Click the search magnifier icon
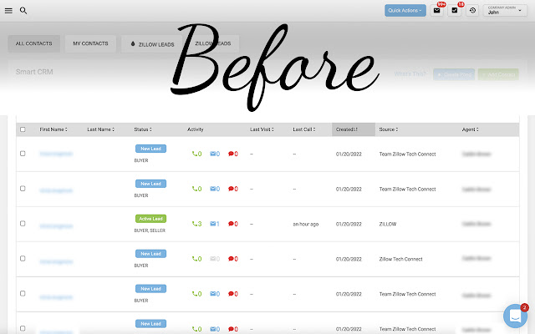 click(23, 11)
